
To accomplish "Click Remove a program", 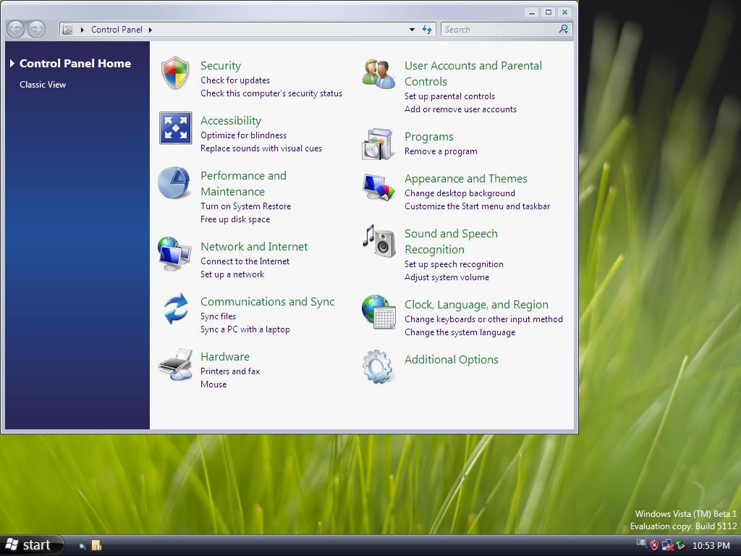I will 441,151.
